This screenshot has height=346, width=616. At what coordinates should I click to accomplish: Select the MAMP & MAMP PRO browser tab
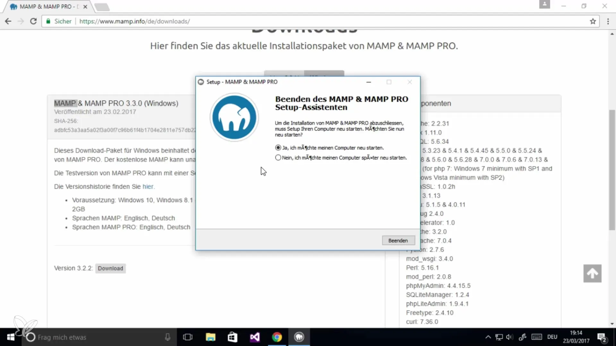click(x=48, y=6)
